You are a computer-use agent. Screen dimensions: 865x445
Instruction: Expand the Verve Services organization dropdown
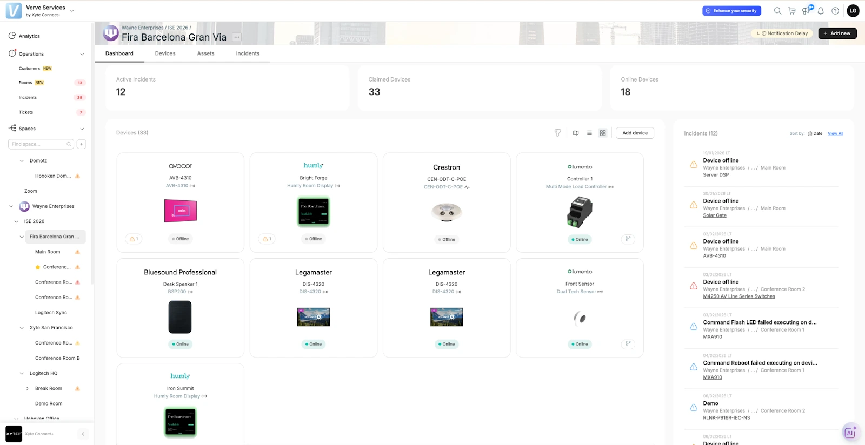click(x=72, y=11)
